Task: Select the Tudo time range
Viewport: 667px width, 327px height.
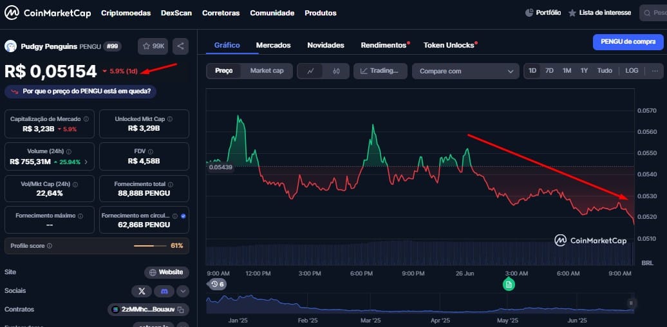Action: coord(605,71)
